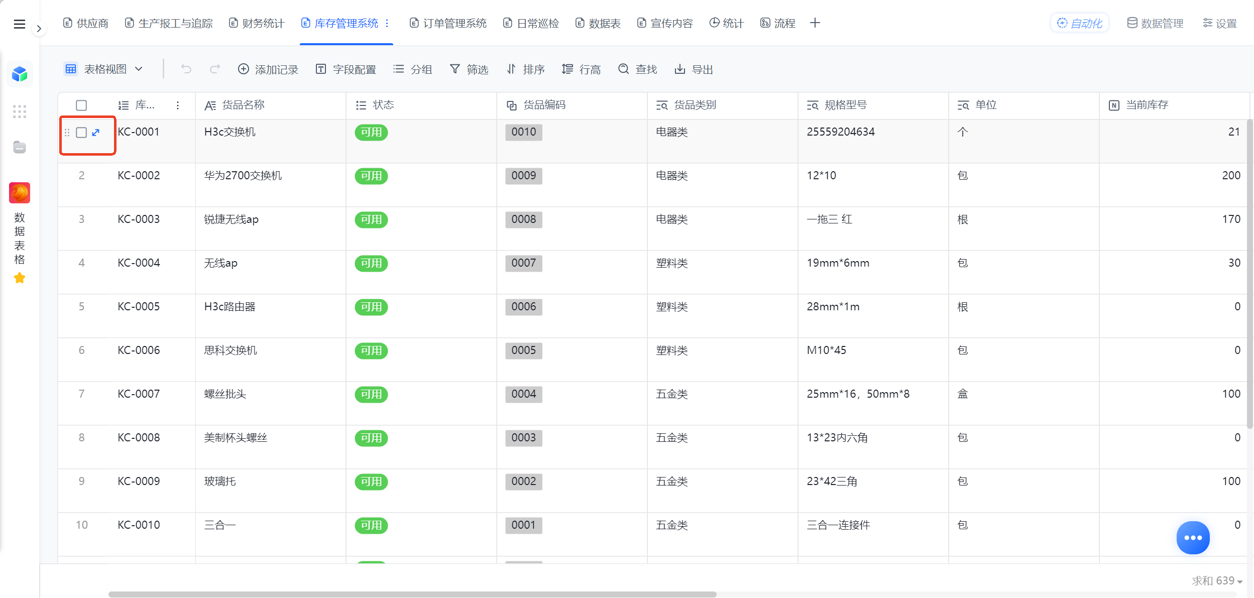
Task: Click the 单位 column header
Action: pyautogui.click(x=1023, y=105)
